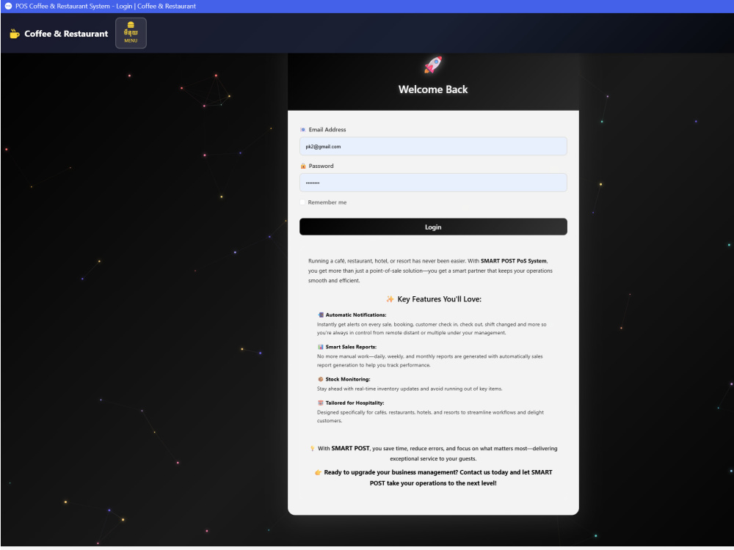The width and height of the screenshot is (734, 550).
Task: Click the rocket icon above Welcome Back
Action: point(433,65)
